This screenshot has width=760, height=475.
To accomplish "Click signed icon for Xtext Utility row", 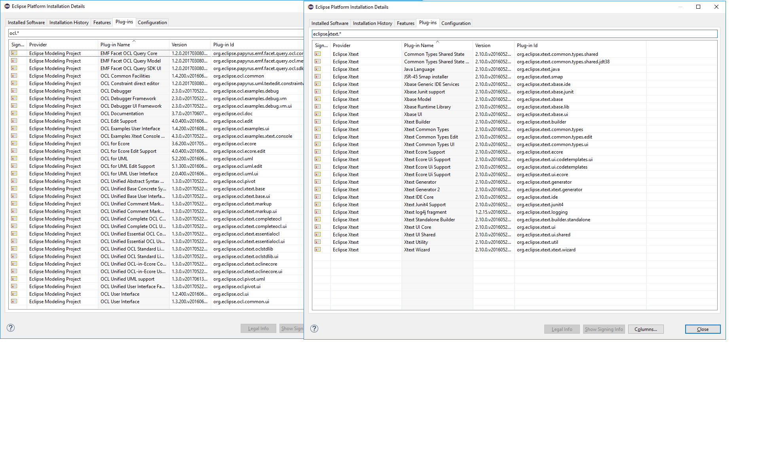I will (317, 242).
